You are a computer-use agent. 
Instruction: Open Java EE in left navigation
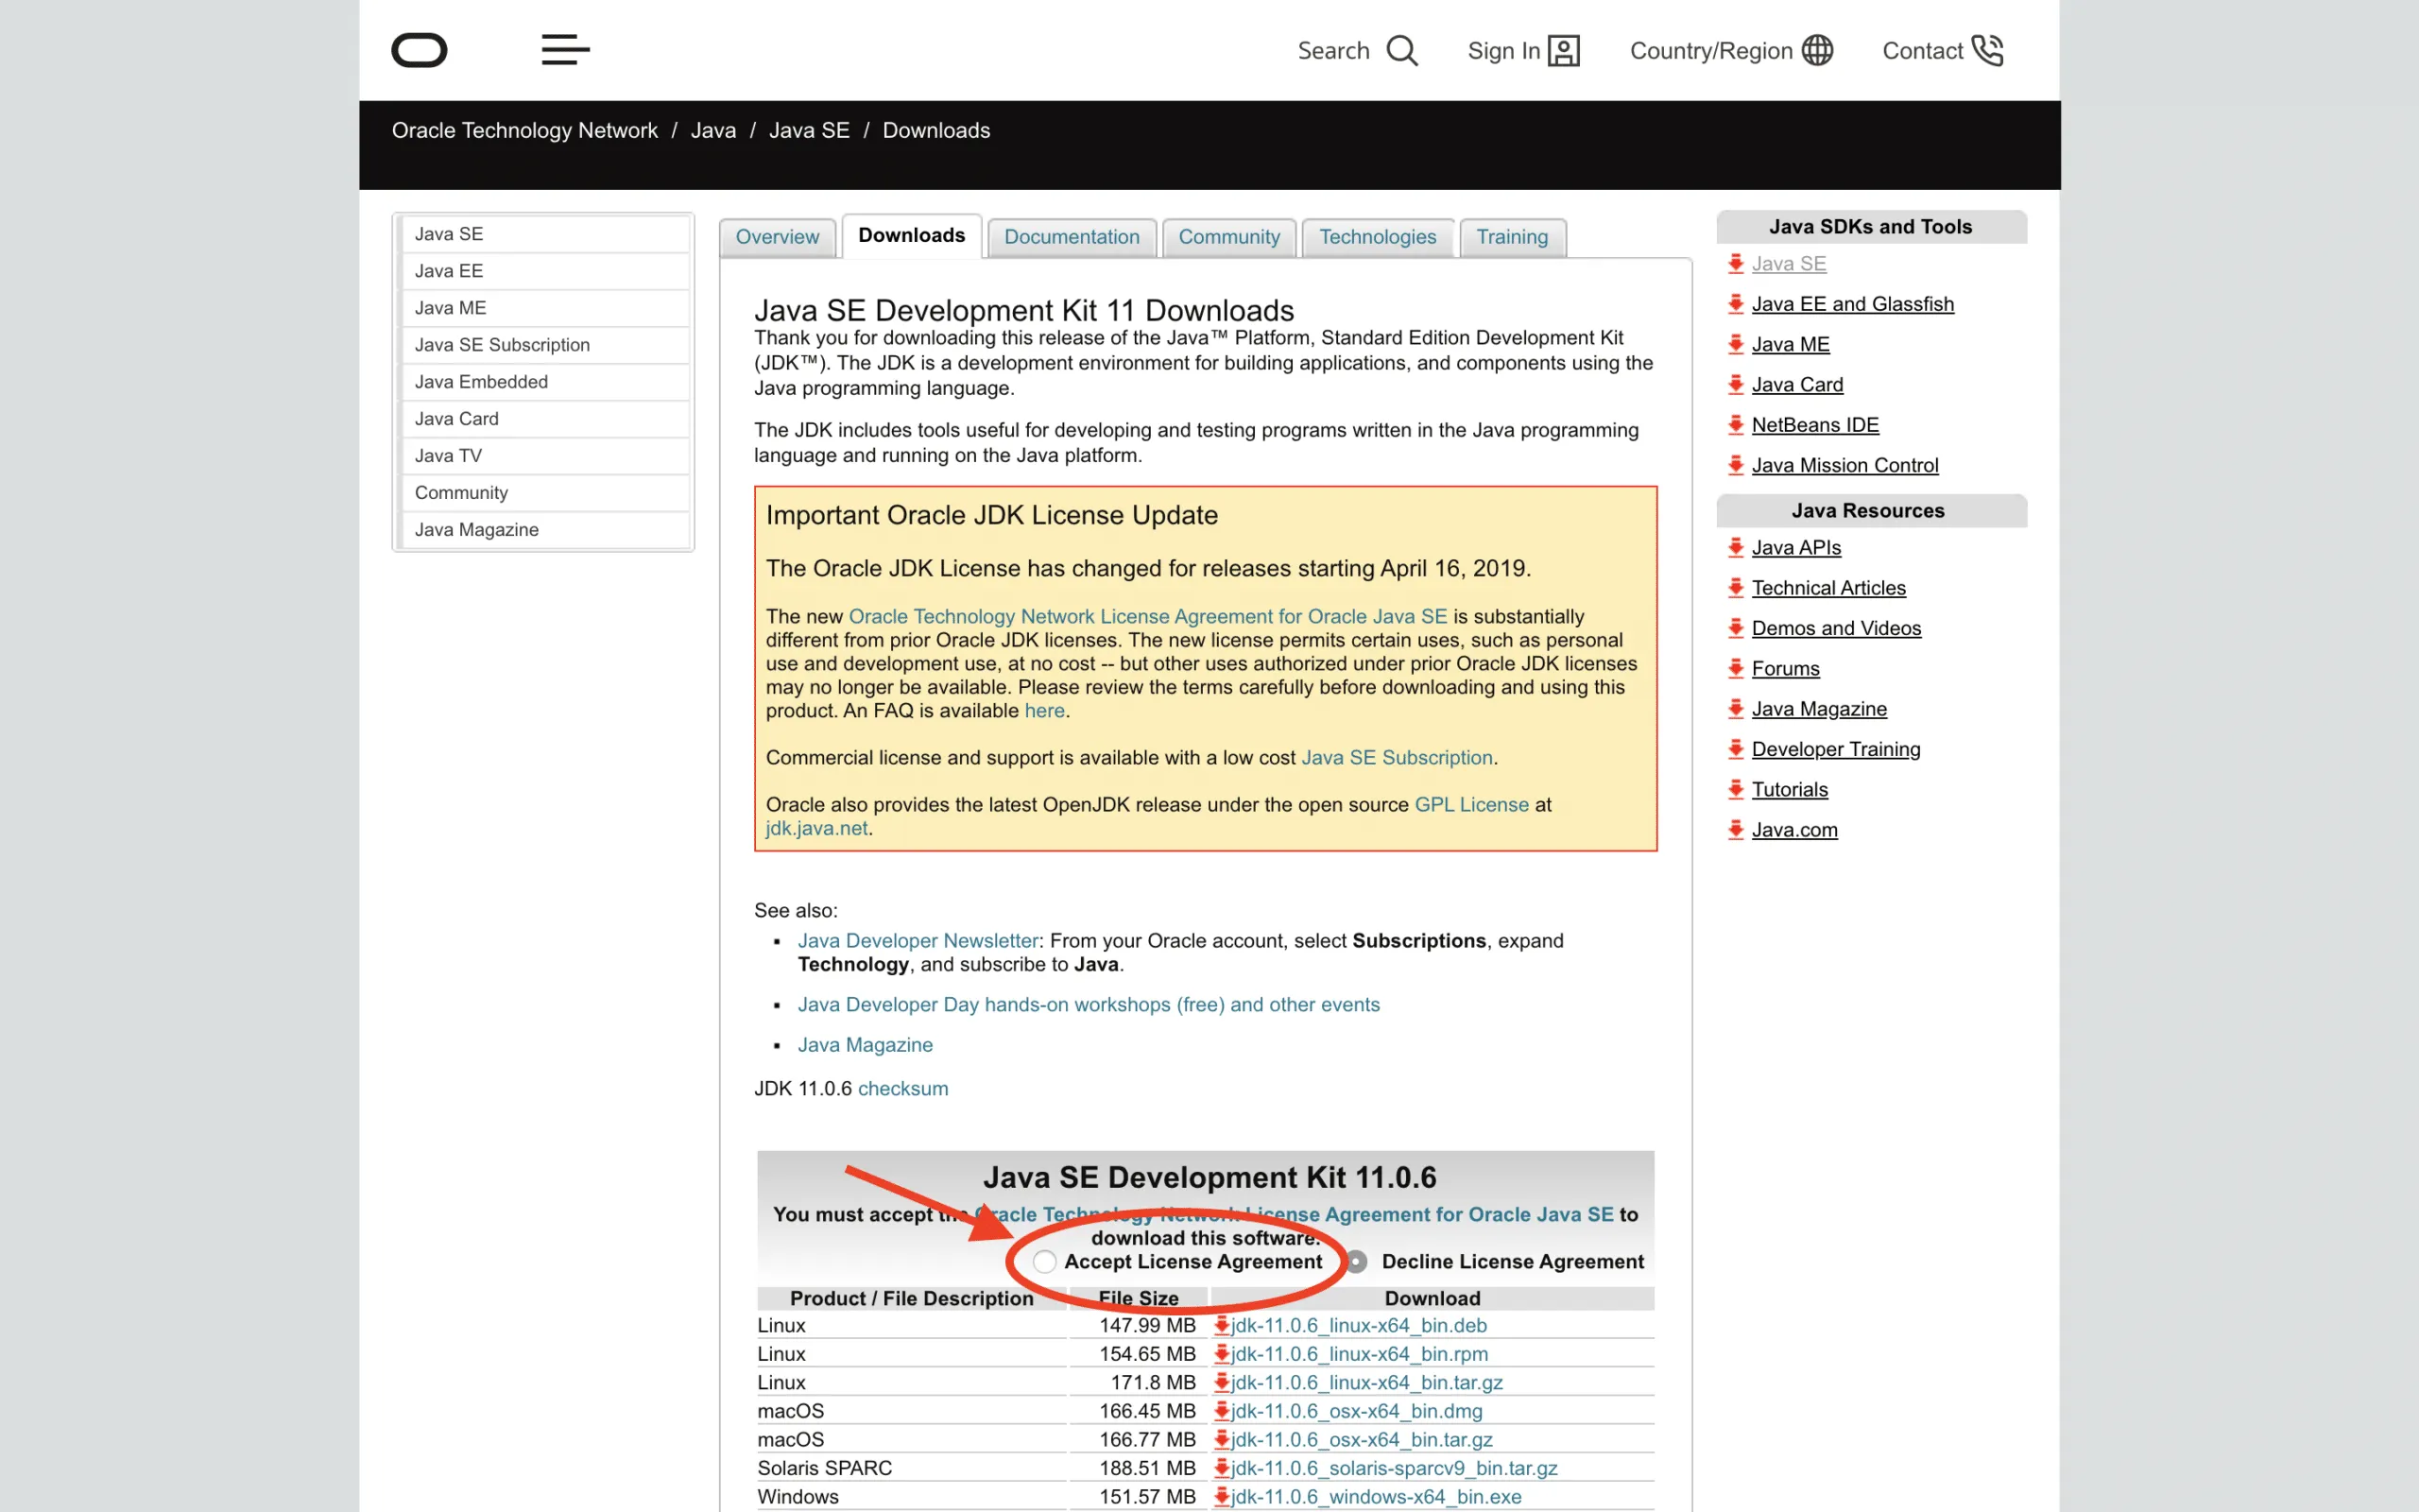click(545, 271)
